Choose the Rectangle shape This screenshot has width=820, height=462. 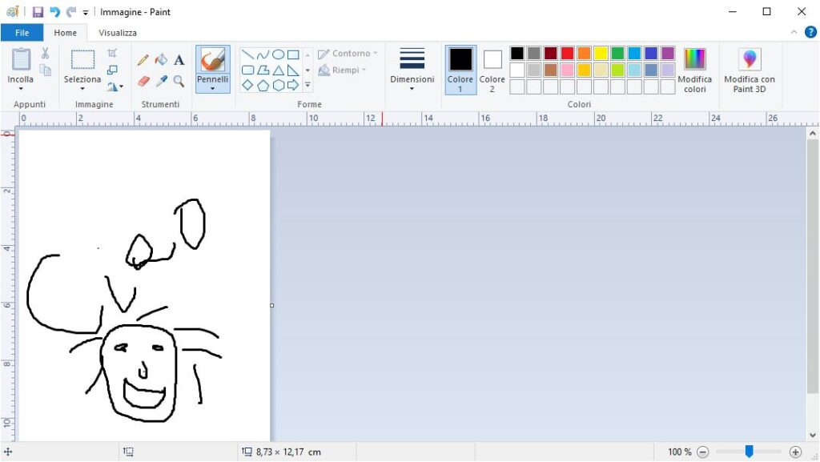[x=293, y=54]
